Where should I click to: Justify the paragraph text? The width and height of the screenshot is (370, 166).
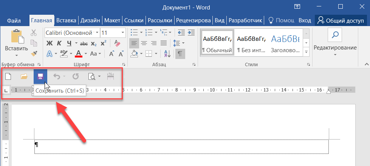pos(164,43)
